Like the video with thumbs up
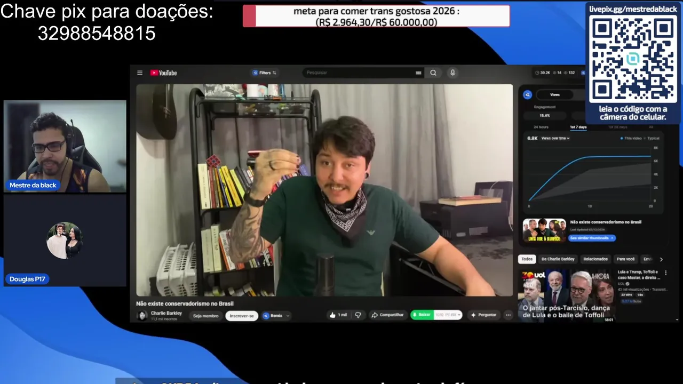This screenshot has height=384, width=683. tap(338, 315)
